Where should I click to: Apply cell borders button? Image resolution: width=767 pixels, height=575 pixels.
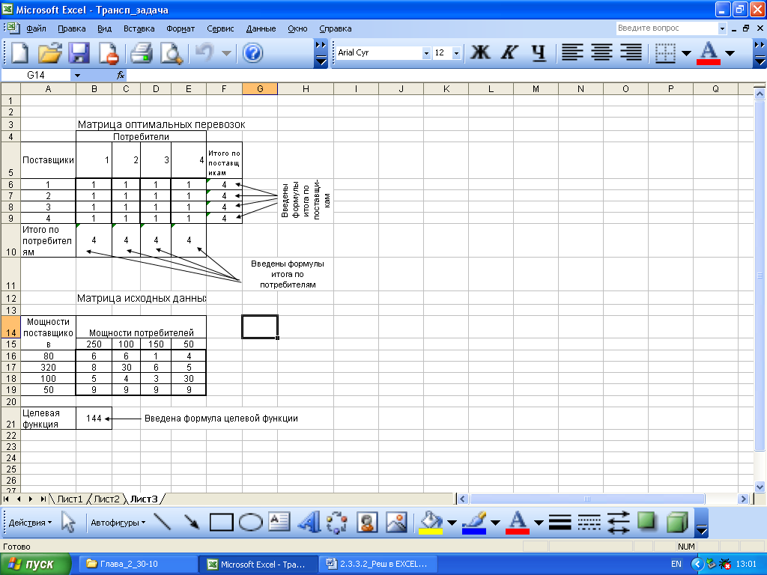665,53
